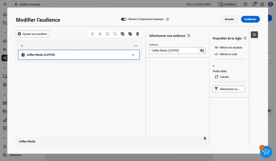Click Calculer to count targeted profiles

tap(222, 77)
